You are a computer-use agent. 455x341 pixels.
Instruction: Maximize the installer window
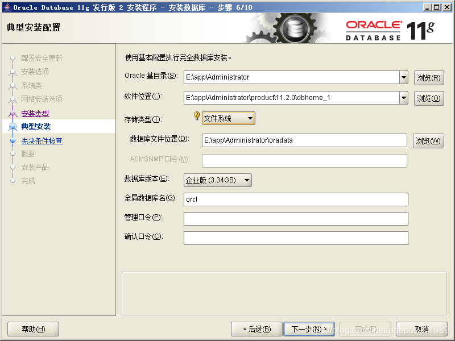437,7
